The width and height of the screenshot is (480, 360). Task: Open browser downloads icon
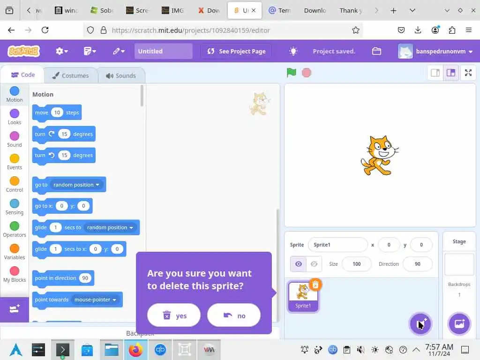[418, 30]
